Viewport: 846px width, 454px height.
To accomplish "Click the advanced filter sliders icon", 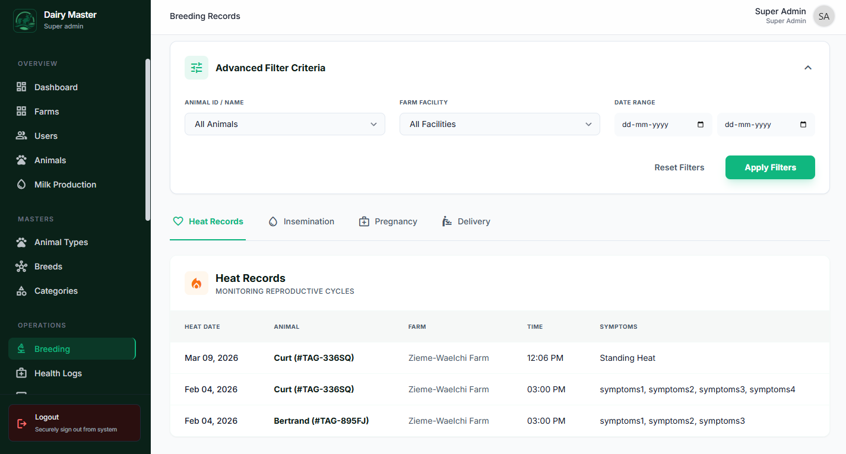I will tap(197, 68).
